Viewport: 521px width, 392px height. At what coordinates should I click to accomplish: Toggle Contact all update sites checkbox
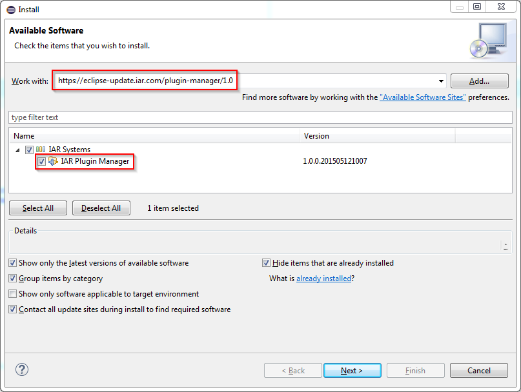click(x=13, y=309)
